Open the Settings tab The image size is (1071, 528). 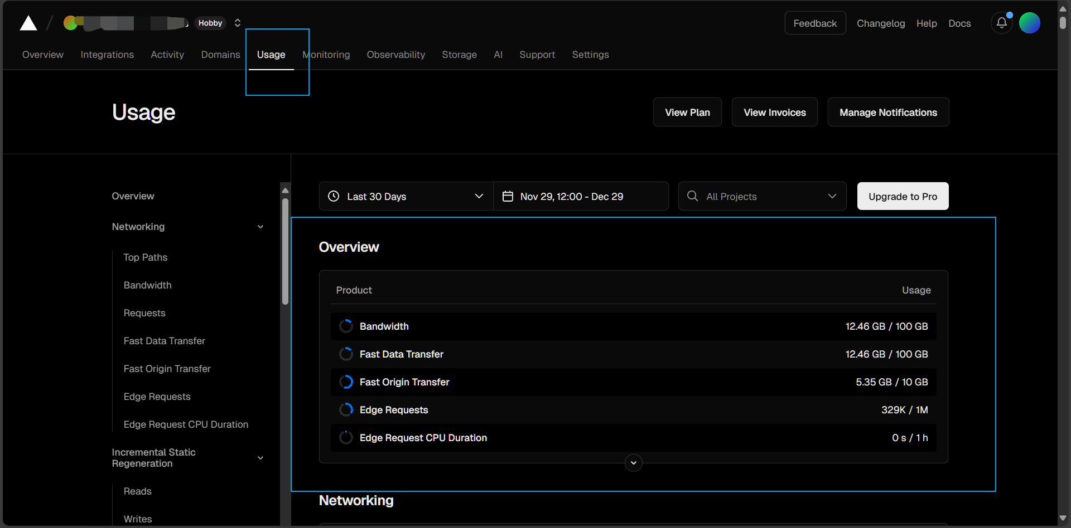pos(590,55)
